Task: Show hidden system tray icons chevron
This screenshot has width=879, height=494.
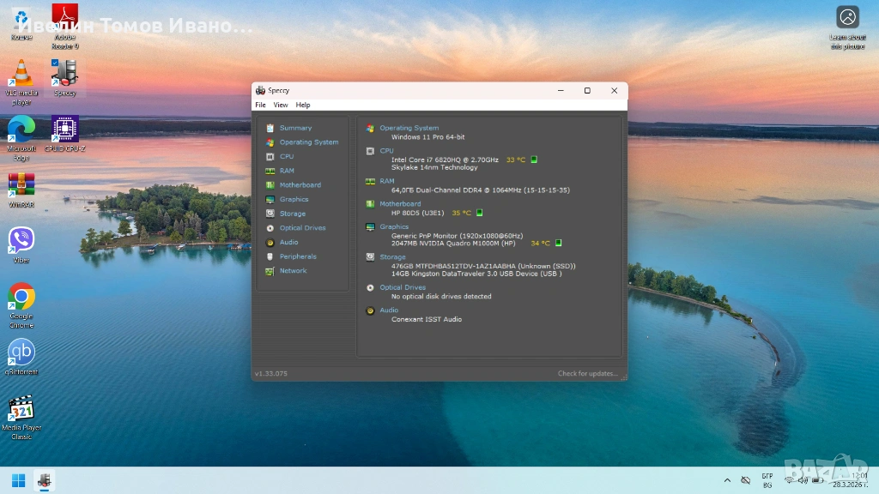Action: (x=728, y=480)
